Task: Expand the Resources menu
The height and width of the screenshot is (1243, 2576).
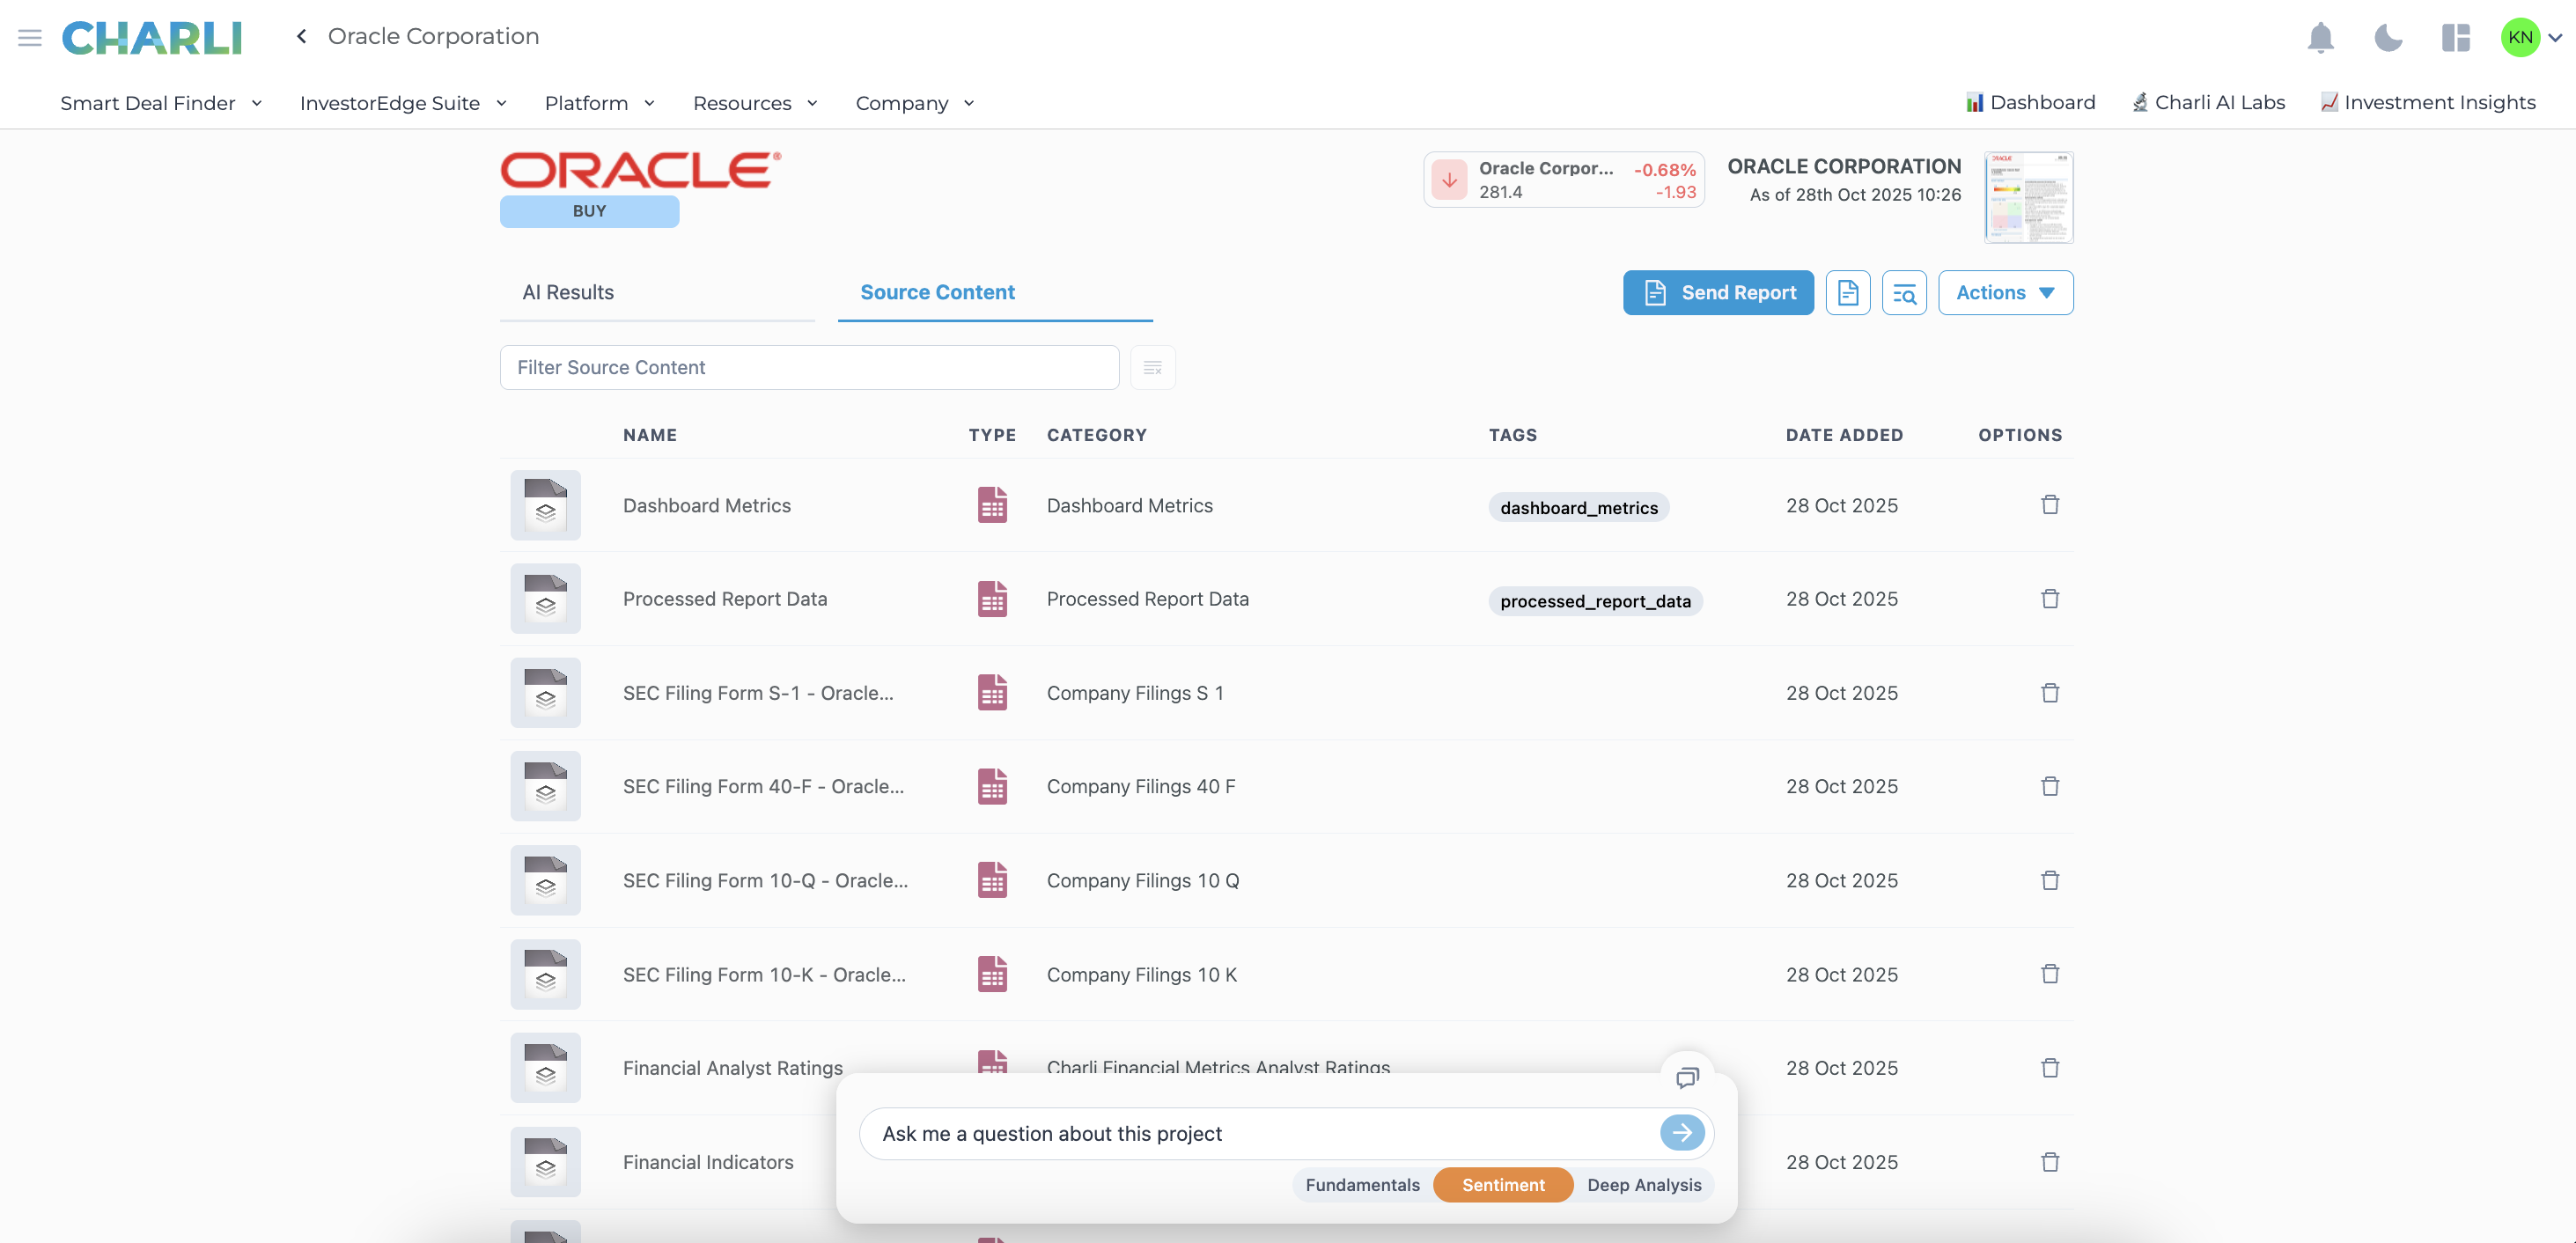Action: [x=755, y=103]
